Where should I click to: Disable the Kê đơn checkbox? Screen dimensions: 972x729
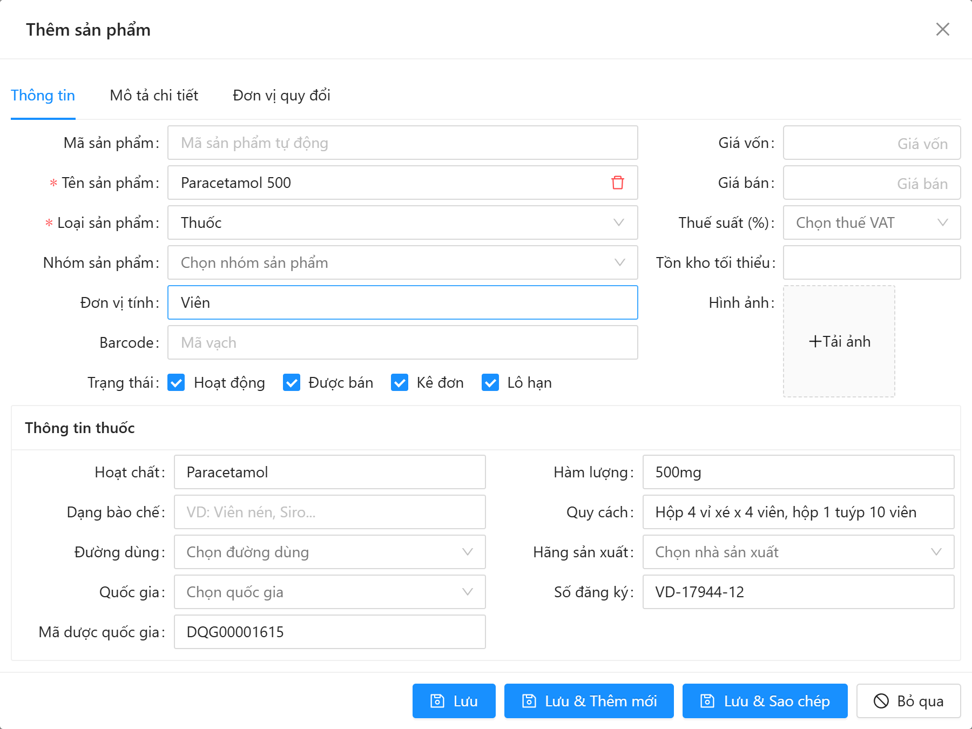(x=400, y=382)
